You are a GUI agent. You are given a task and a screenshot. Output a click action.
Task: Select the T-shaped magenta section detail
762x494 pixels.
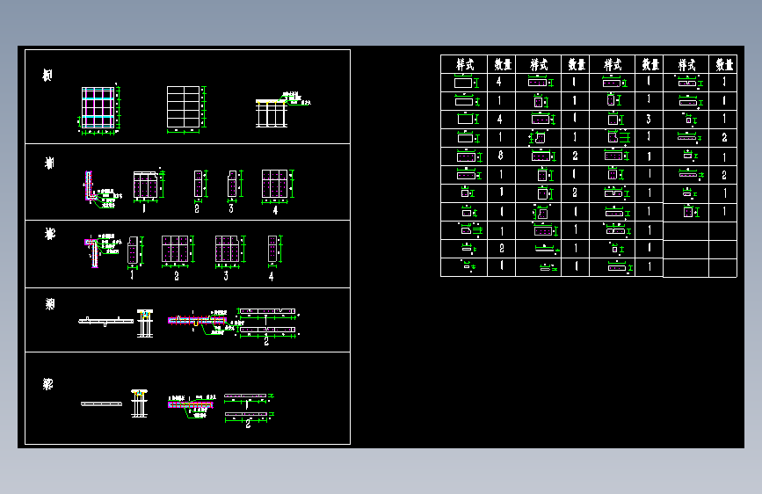click(92, 252)
